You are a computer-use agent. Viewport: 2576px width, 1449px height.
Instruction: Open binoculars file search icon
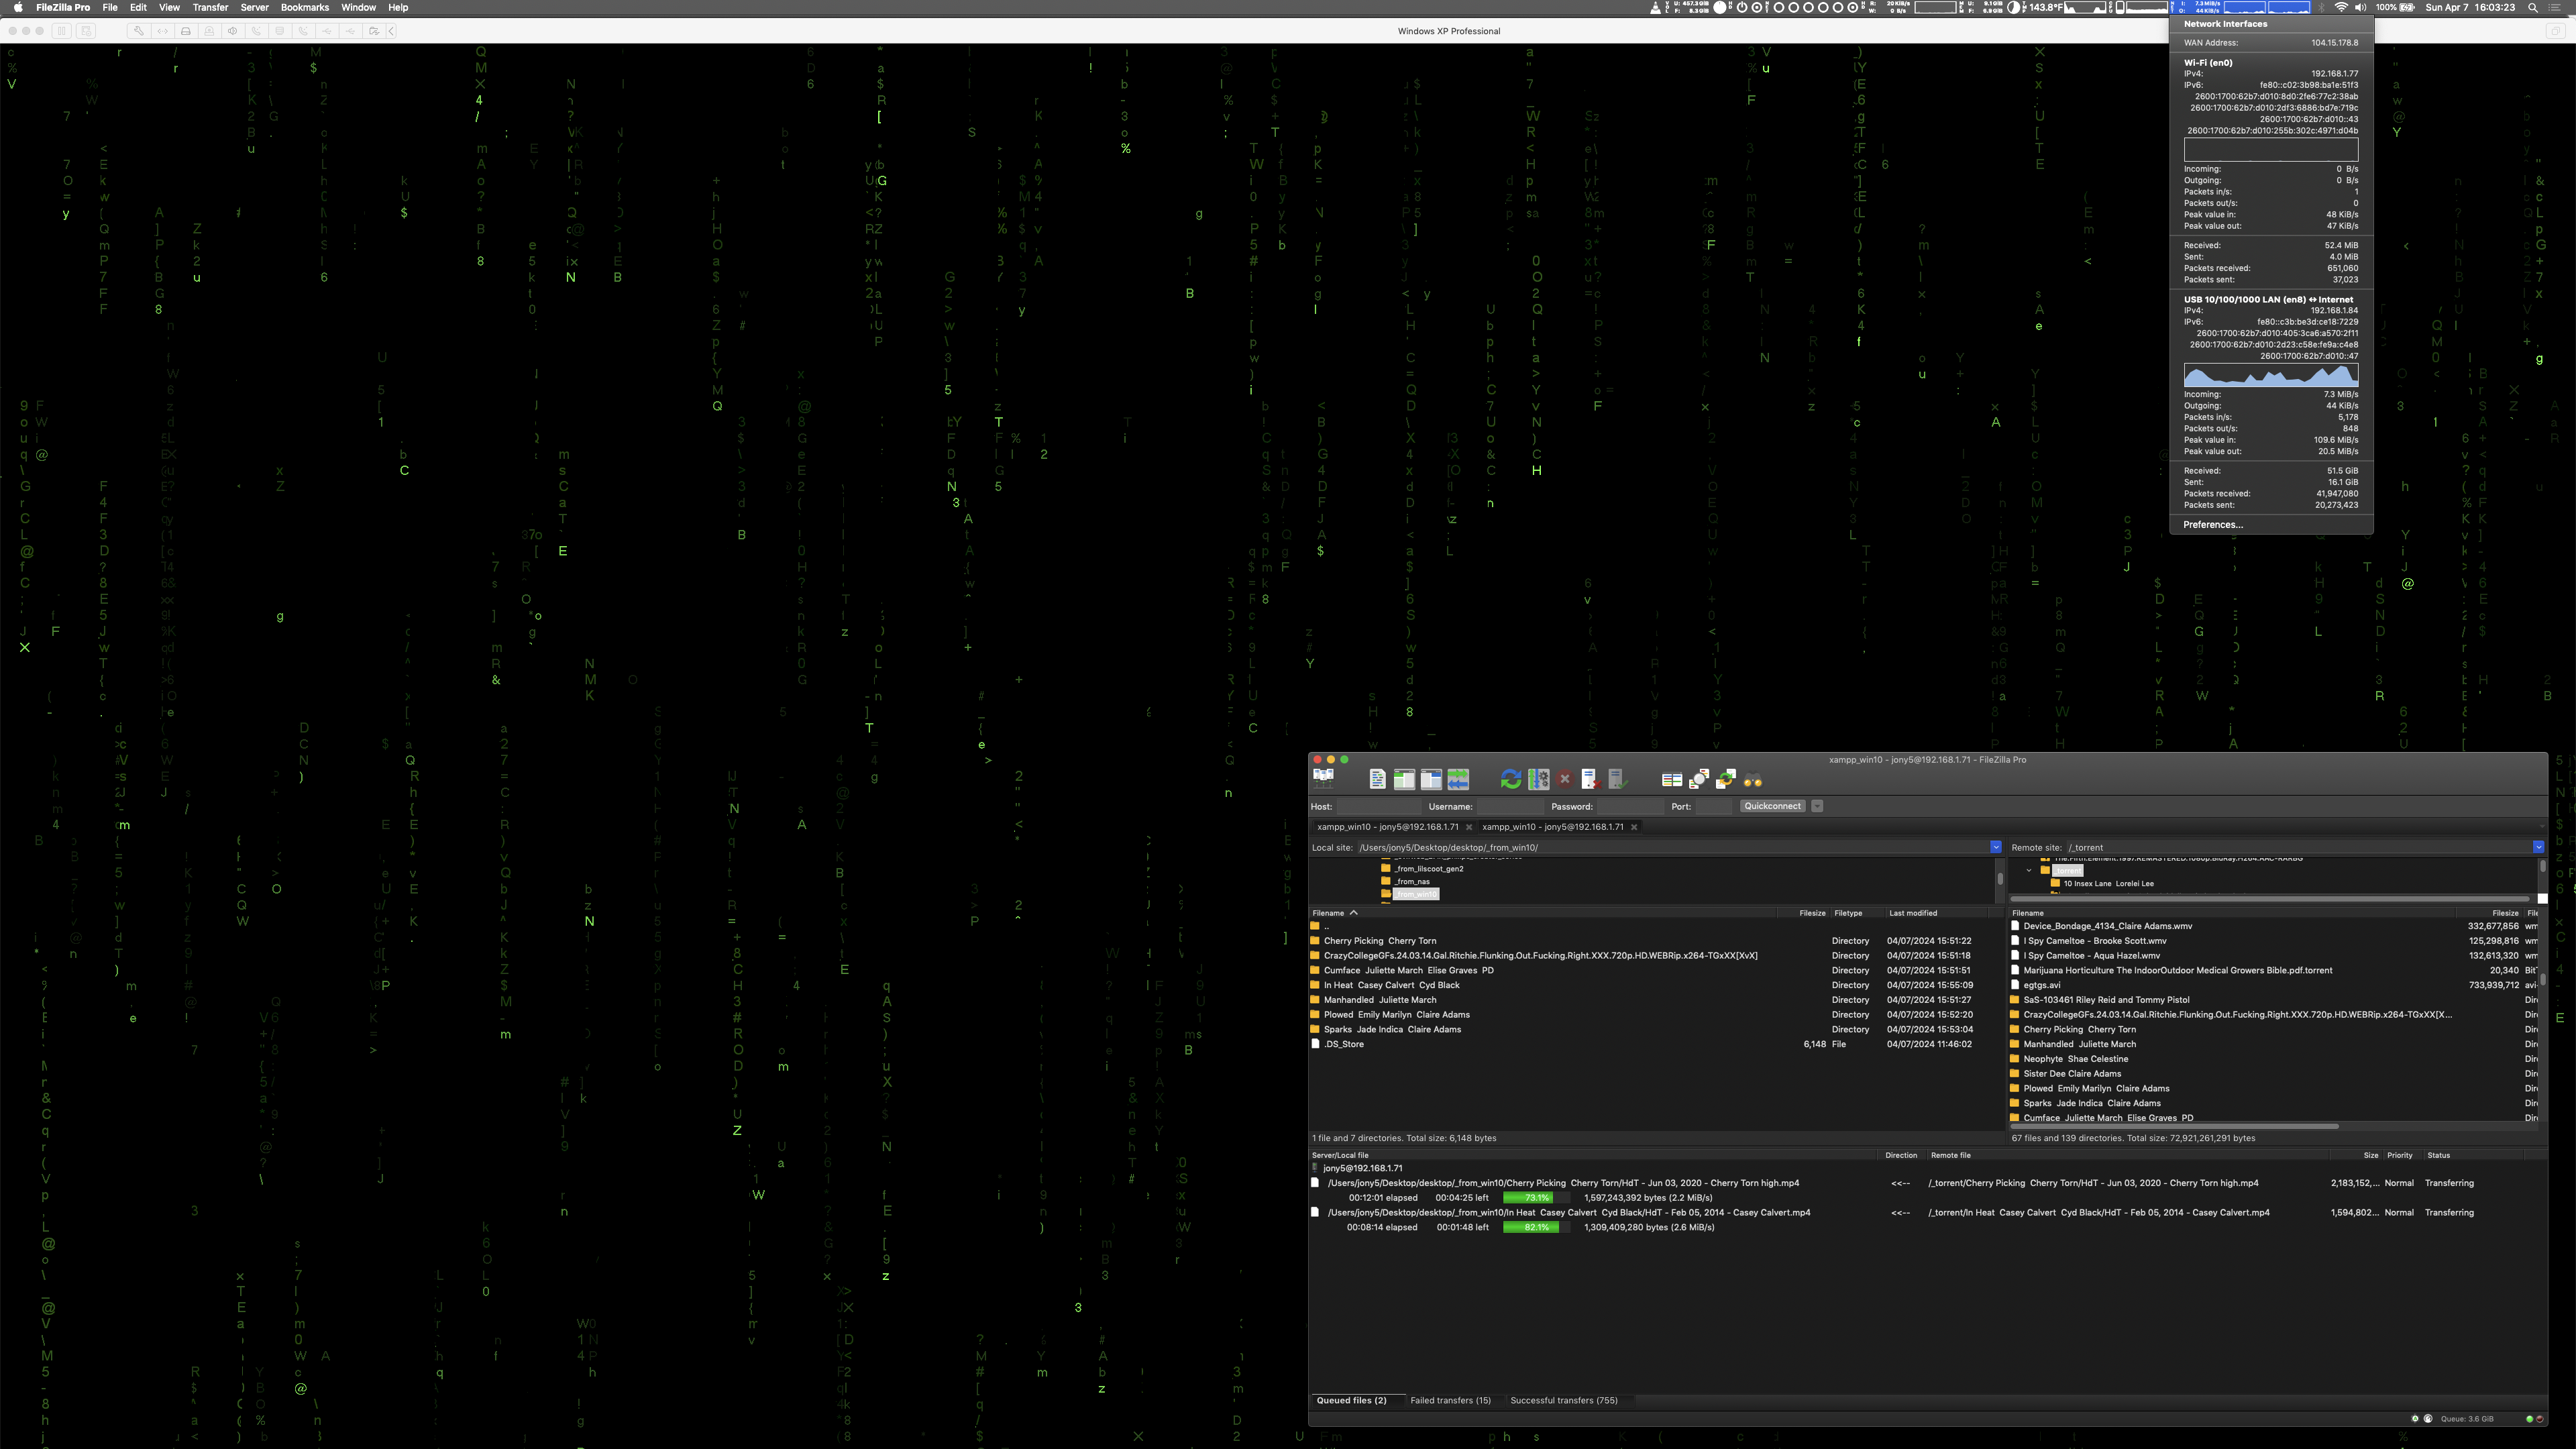point(1752,779)
